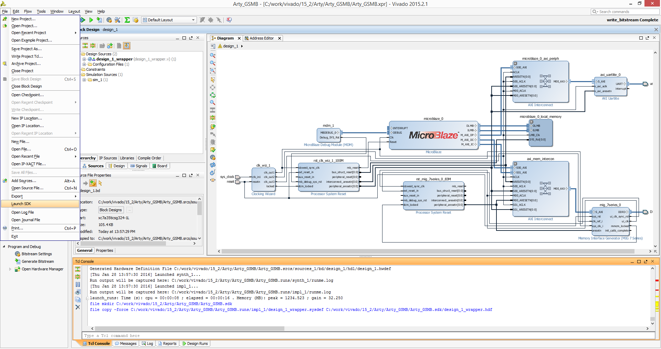Select the MicroBlaze block in diagram
Viewport: 661px width, 349px height.
(433, 135)
